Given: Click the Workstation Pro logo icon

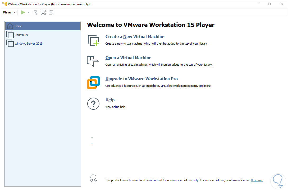Looking at the screenshot, I should click(x=93, y=83).
